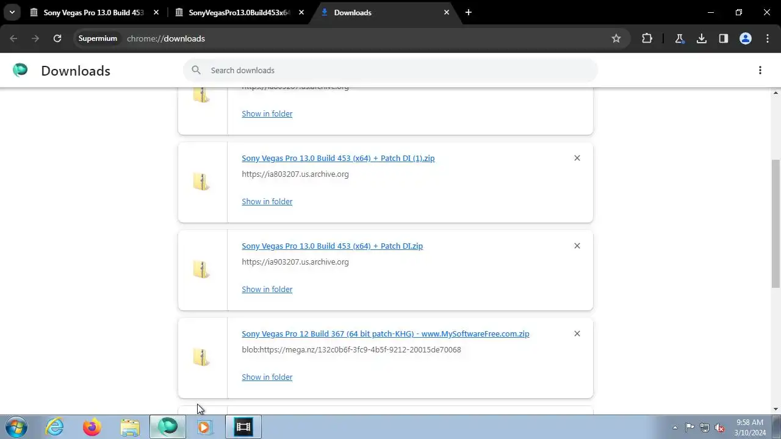Remove Patch DI (1).zip from list
The height and width of the screenshot is (439, 781).
click(x=577, y=158)
